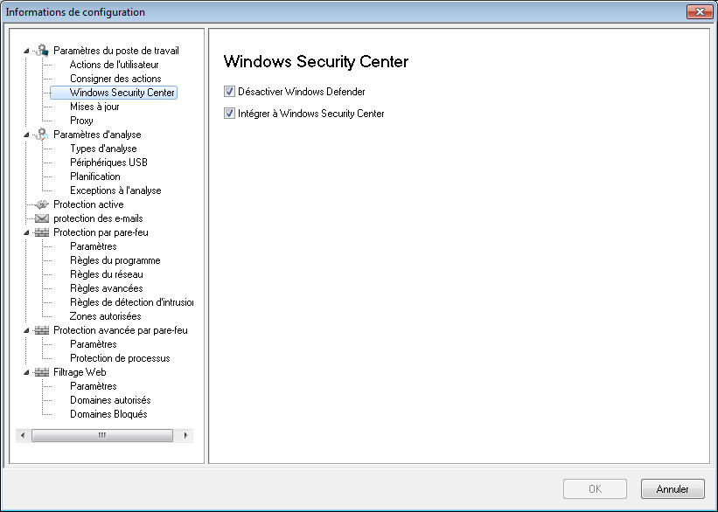This screenshot has width=718, height=512.
Task: Select Domaines Bloqués
Action: click(x=108, y=414)
